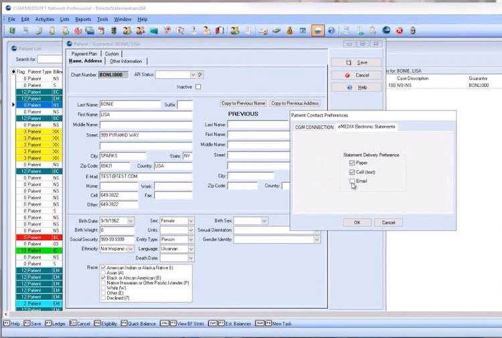Click the red target icon in toolbar
502x338 pixels.
coord(79,30)
